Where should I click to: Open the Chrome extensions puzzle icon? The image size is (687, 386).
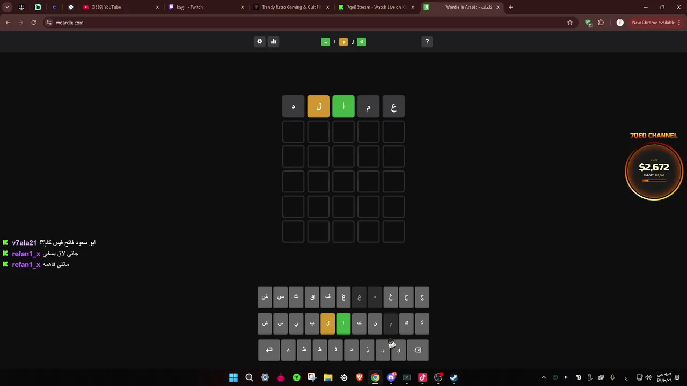click(601, 23)
